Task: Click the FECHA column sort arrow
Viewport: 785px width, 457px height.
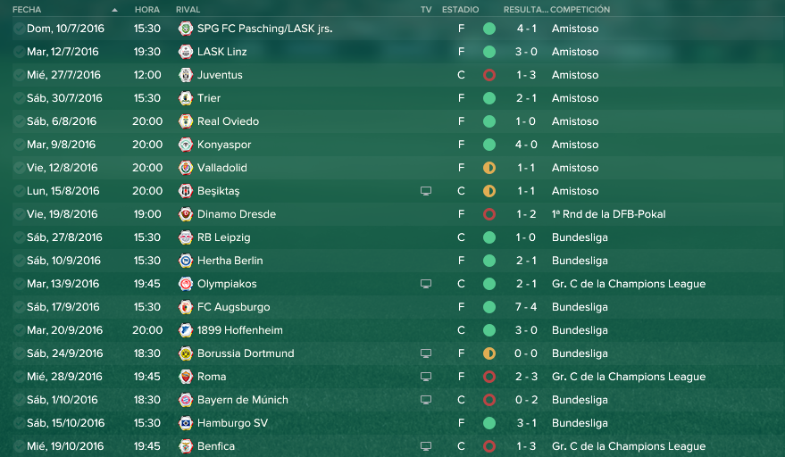Action: [114, 10]
